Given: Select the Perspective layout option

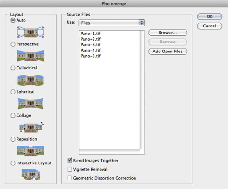Looking at the screenshot, I should tap(13, 44).
